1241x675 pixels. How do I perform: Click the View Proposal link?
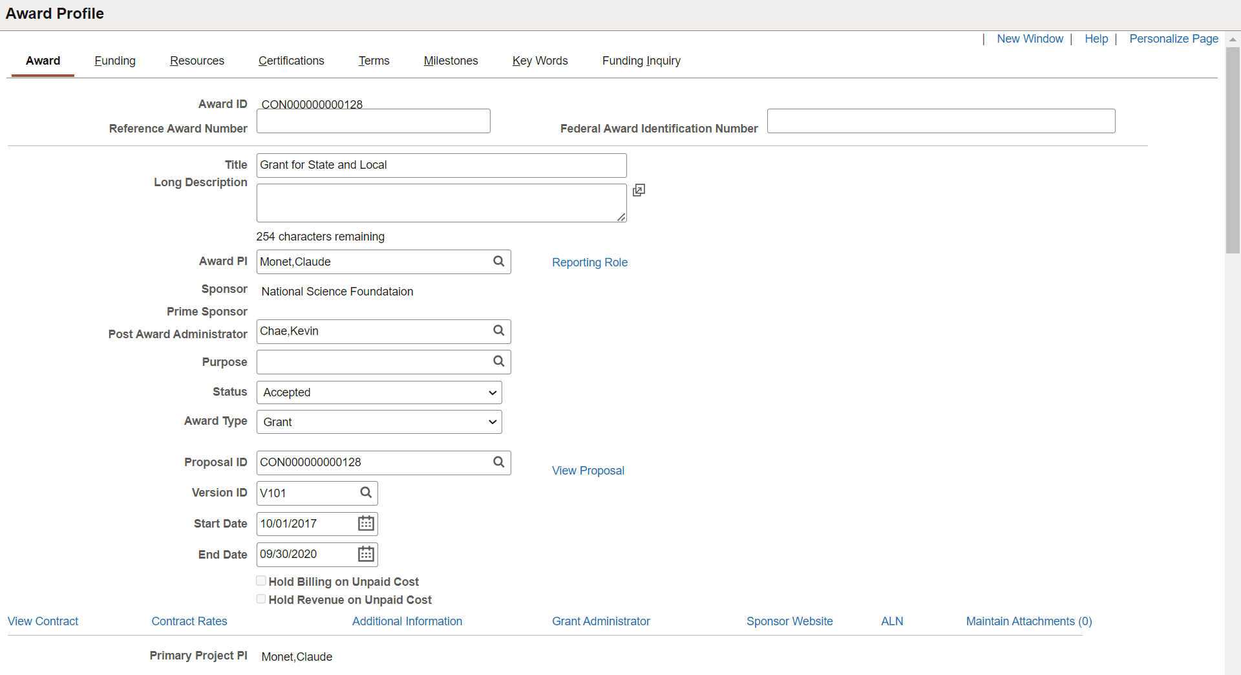point(588,471)
